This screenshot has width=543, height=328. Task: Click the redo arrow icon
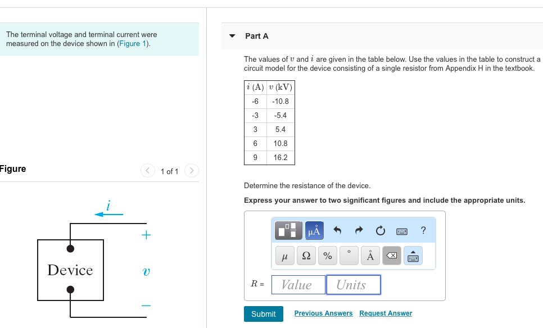(x=359, y=230)
